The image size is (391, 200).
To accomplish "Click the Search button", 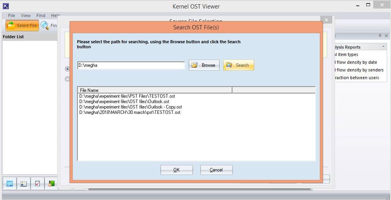I will click(x=239, y=65).
